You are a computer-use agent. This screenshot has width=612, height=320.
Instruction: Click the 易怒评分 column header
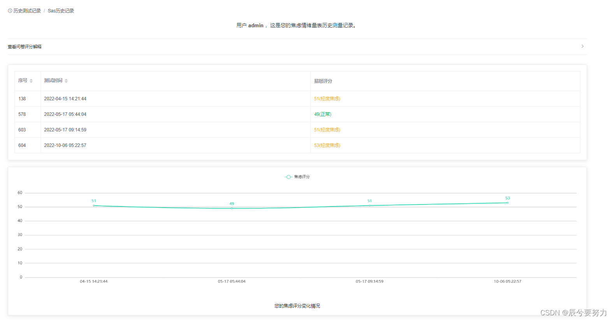[323, 81]
